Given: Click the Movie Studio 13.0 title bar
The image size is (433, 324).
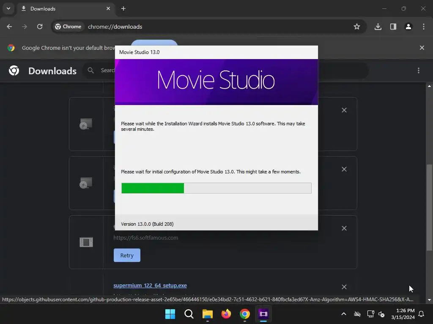Looking at the screenshot, I should pyautogui.click(x=216, y=52).
